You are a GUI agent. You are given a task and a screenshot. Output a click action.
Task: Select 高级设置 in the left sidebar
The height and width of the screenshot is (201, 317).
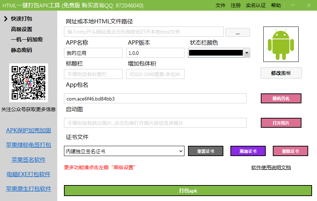22,29
